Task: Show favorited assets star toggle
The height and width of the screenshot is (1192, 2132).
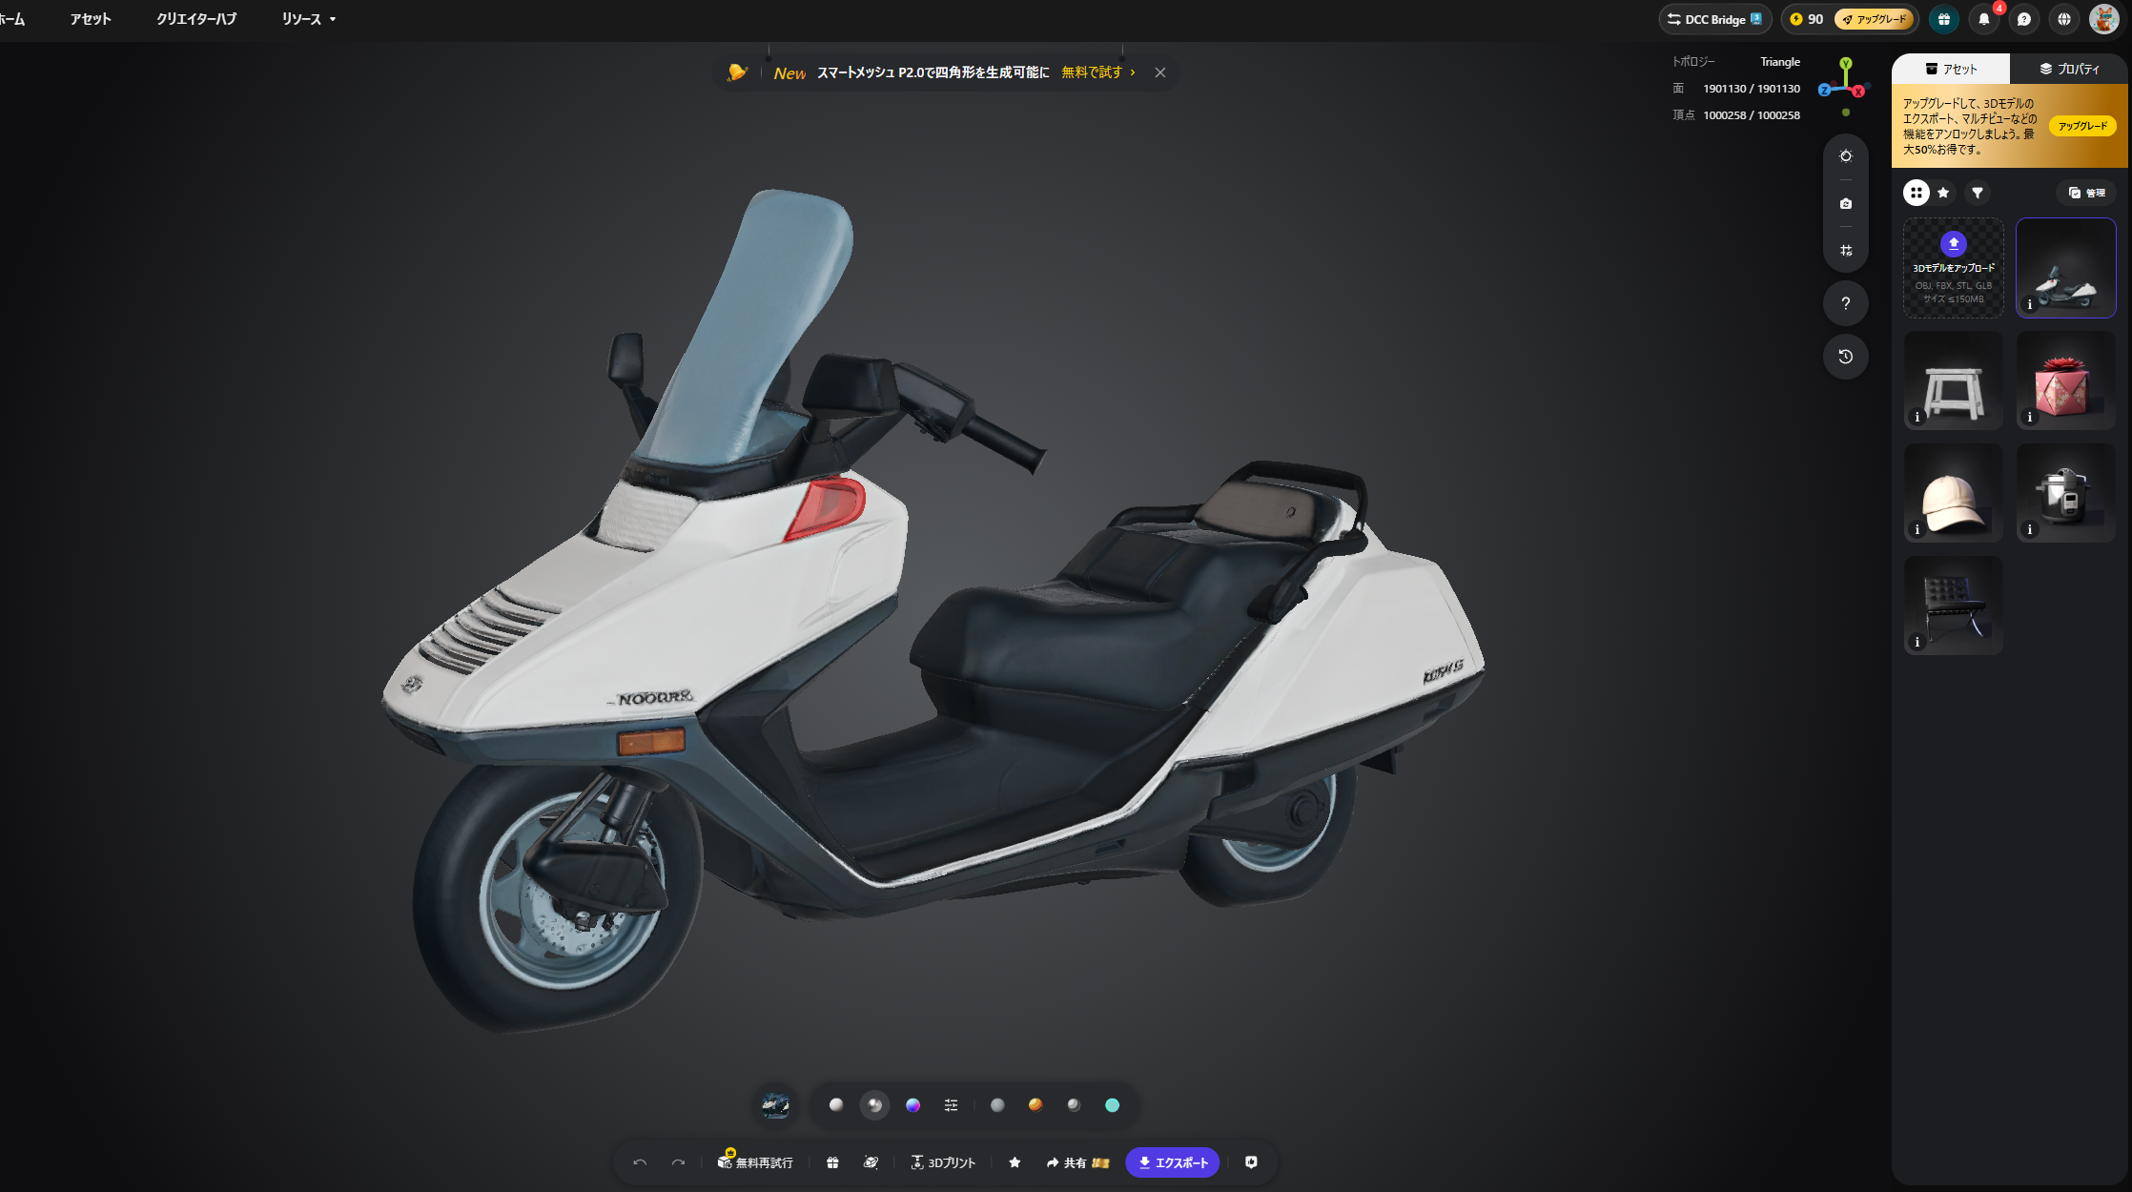Action: 1943,193
